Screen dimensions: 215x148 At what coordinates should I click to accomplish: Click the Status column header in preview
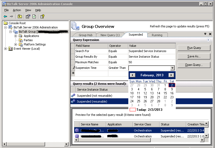tap(173, 124)
